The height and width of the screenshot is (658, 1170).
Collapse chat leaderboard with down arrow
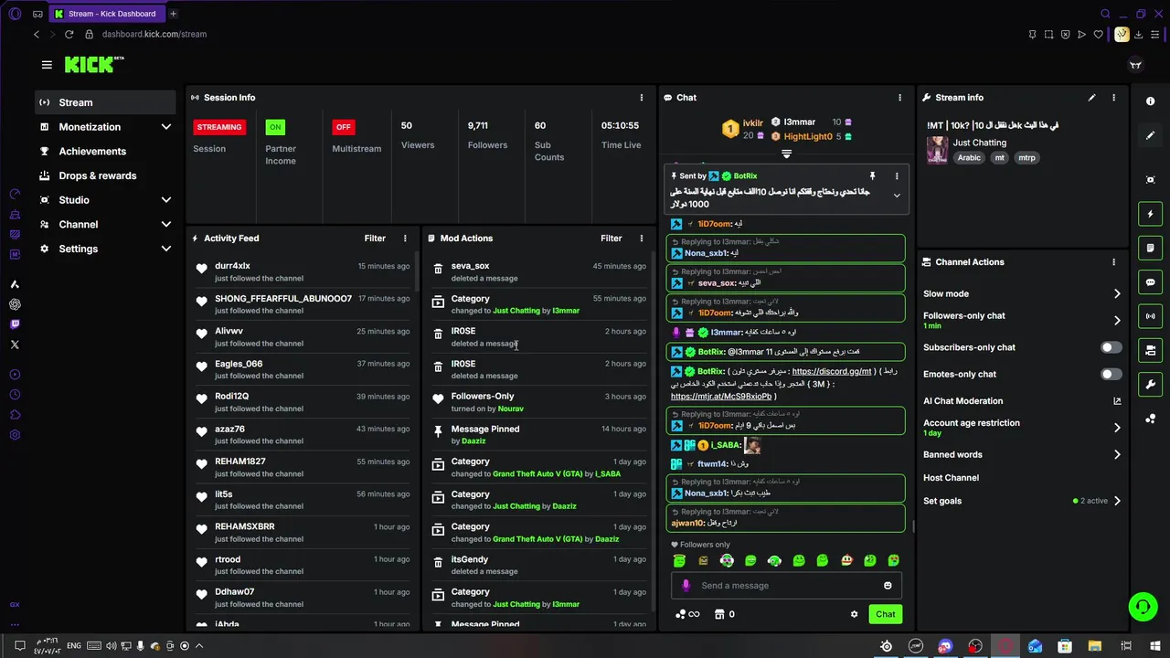coord(786,154)
